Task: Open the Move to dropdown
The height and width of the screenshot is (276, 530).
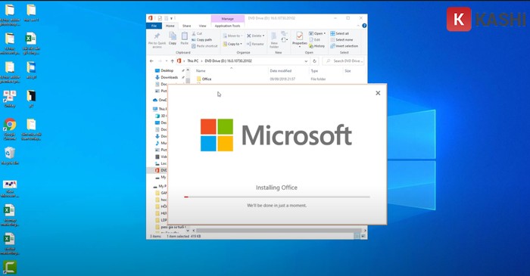Action: click(x=232, y=36)
